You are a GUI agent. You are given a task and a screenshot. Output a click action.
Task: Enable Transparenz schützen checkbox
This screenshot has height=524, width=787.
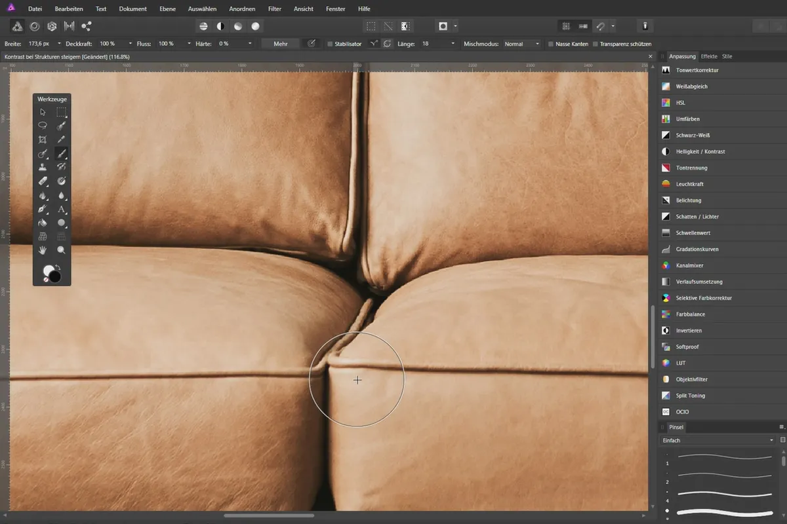[595, 44]
